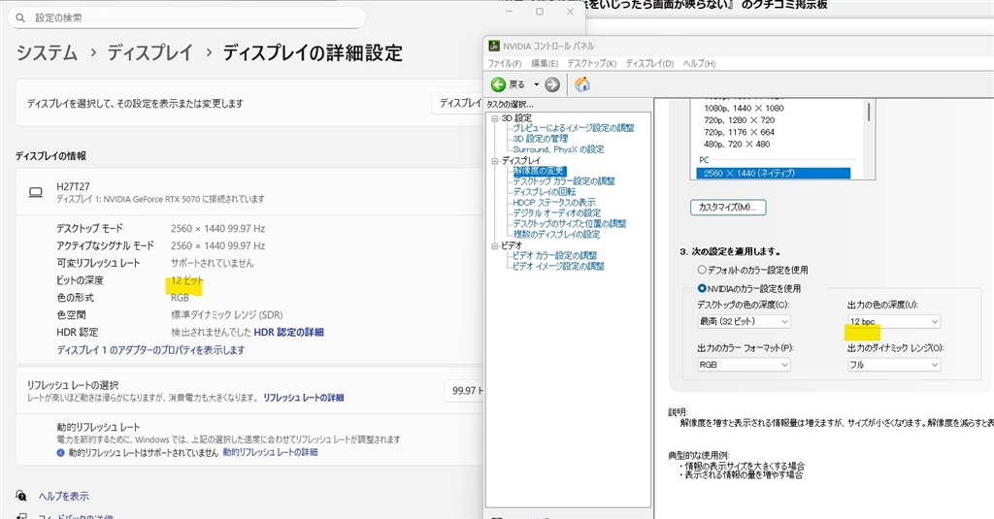Go to システム breadcrumb
Image resolution: width=994 pixels, height=519 pixels.
47,52
